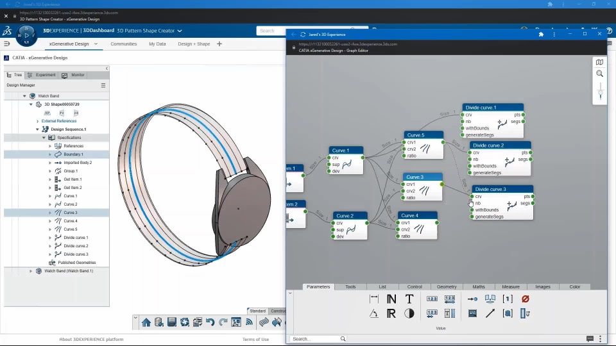Image resolution: width=616 pixels, height=346 pixels.
Task: Click the reload icon in Graph Editor title bar
Action: [303, 35]
